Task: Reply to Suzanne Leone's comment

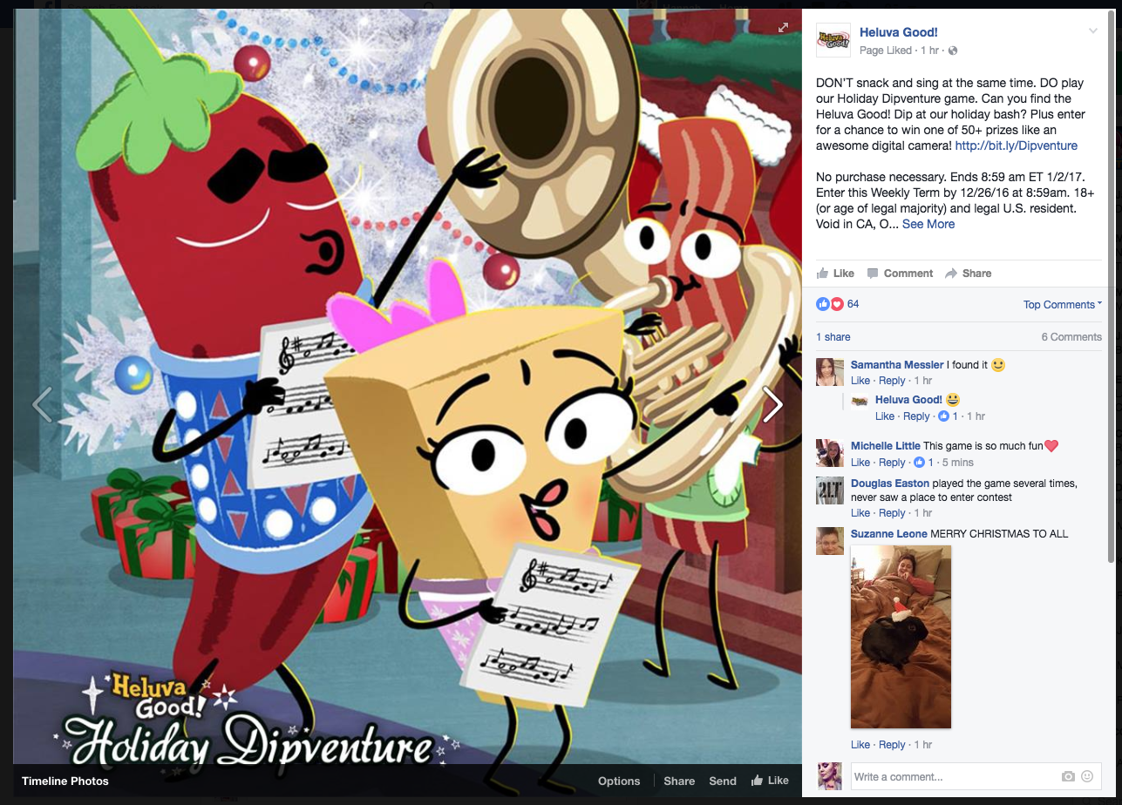Action: point(892,745)
